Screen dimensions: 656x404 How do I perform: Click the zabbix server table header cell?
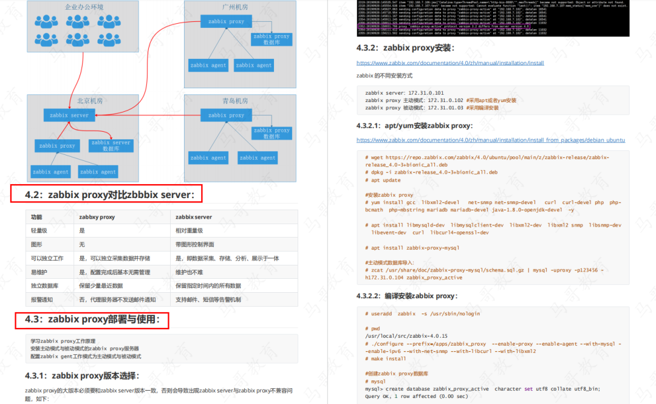click(x=234, y=217)
